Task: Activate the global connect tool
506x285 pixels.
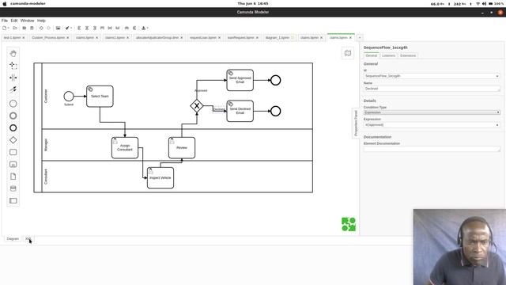Action: (13, 89)
